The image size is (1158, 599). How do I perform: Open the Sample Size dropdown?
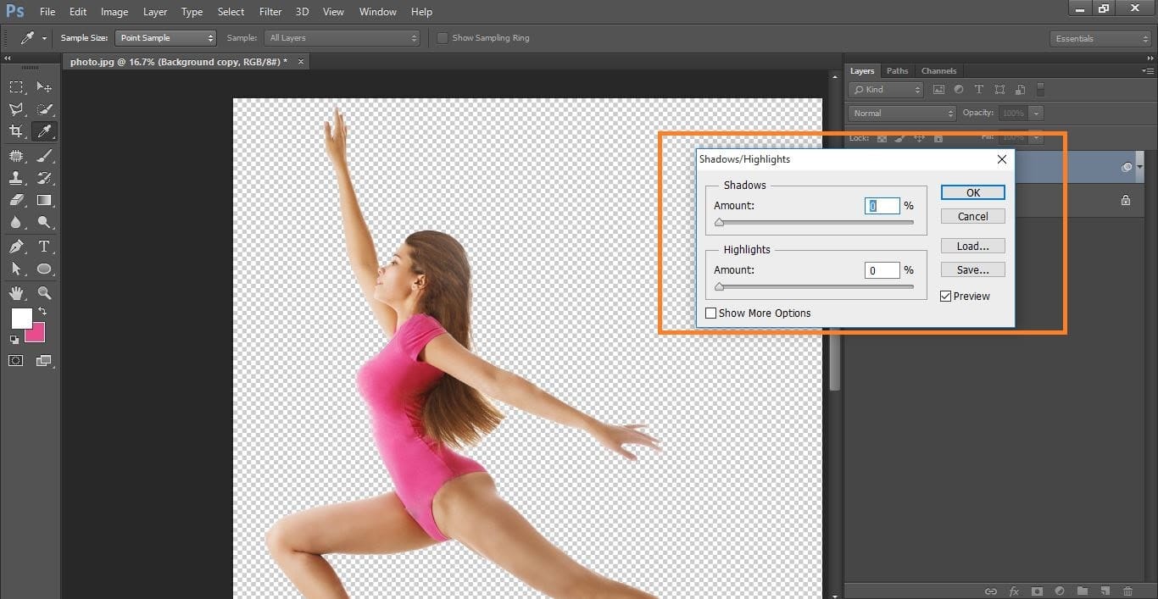click(166, 38)
